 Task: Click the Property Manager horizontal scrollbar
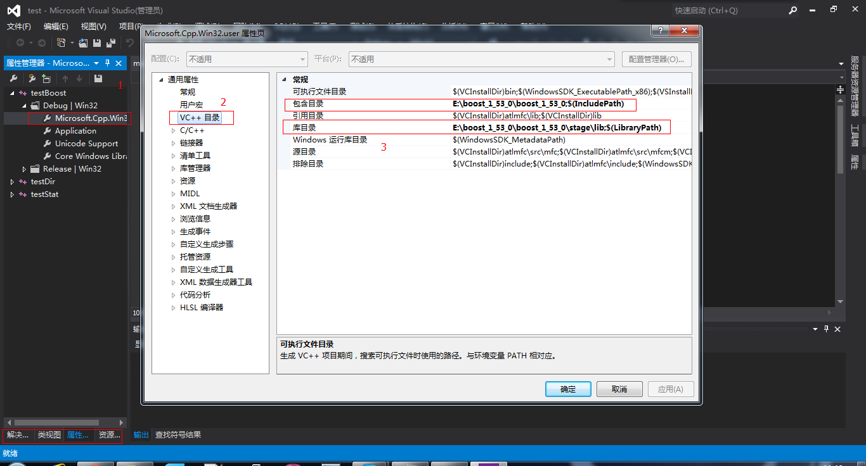57,422
